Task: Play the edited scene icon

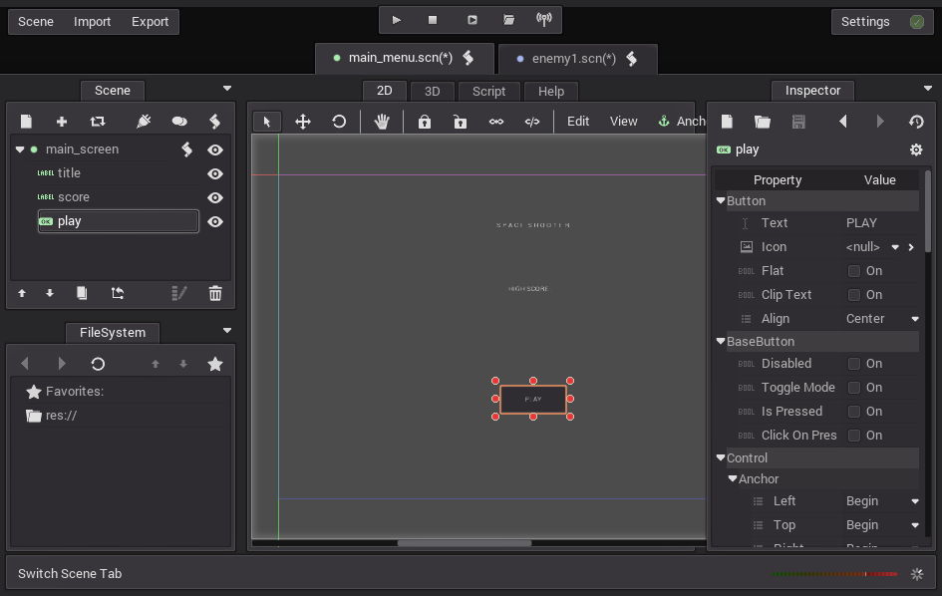Action: [472, 20]
